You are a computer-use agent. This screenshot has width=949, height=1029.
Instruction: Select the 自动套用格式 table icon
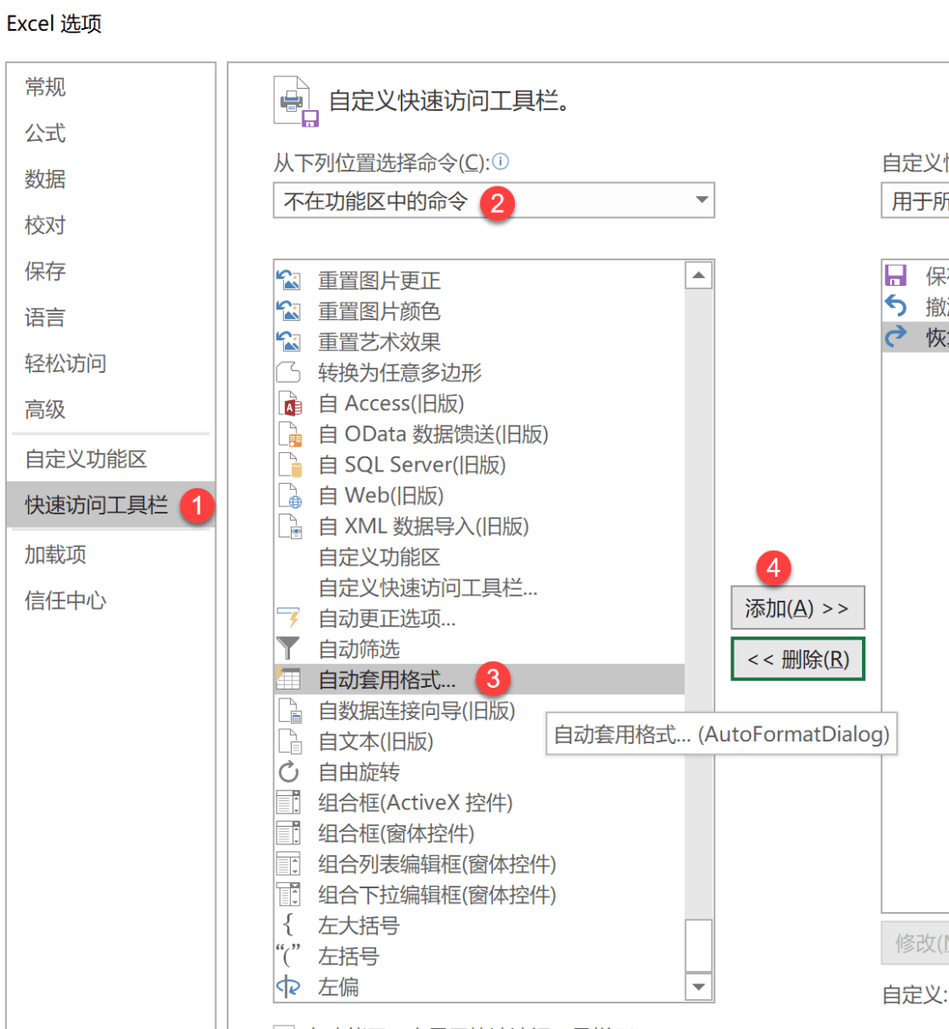pyautogui.click(x=288, y=679)
